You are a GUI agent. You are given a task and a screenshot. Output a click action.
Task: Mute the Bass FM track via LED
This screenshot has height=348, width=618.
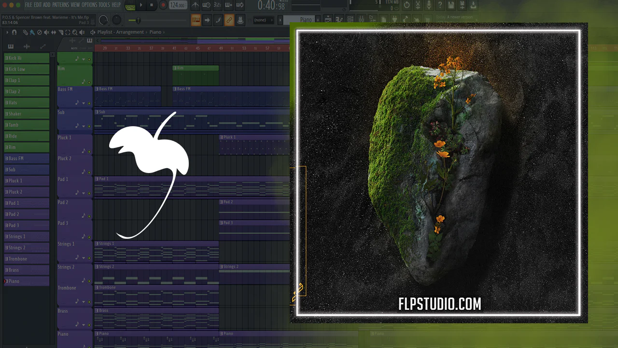point(89,103)
